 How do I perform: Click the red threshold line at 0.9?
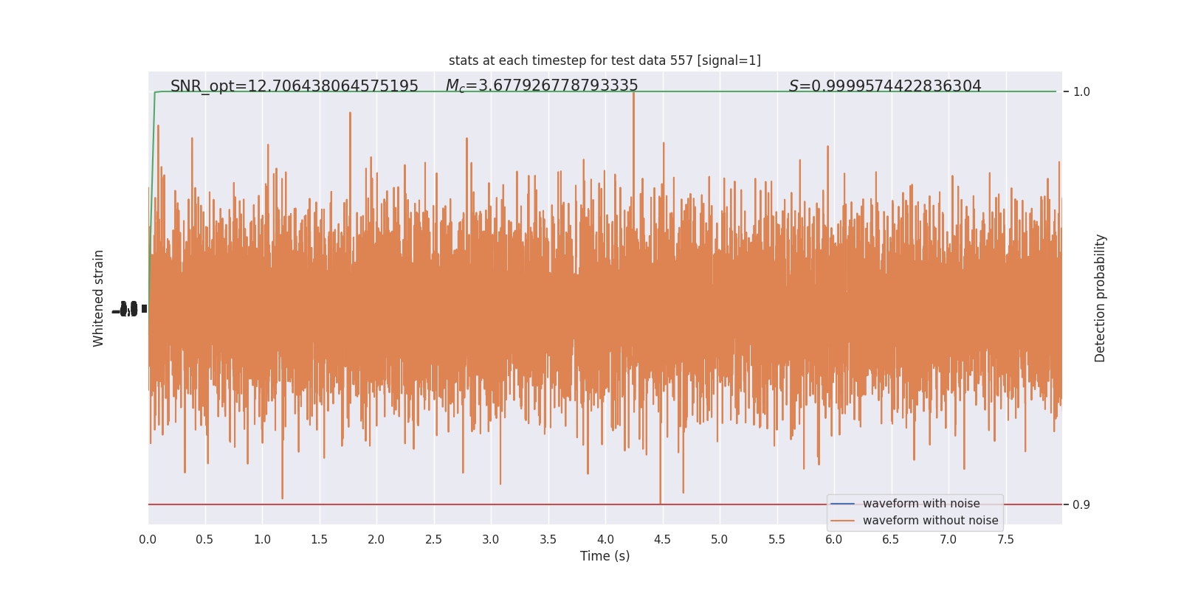[487, 504]
